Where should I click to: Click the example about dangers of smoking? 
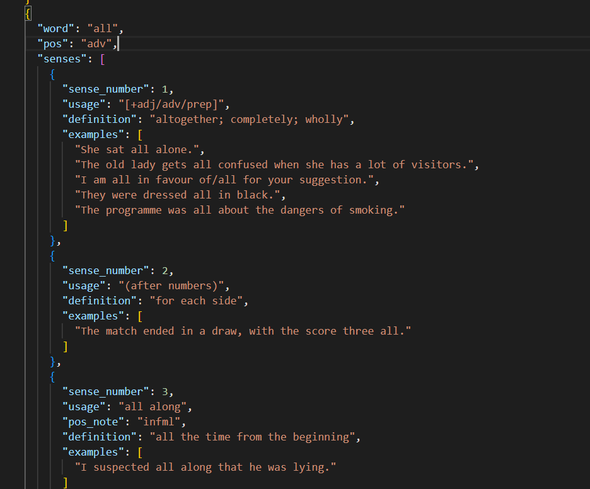[240, 210]
